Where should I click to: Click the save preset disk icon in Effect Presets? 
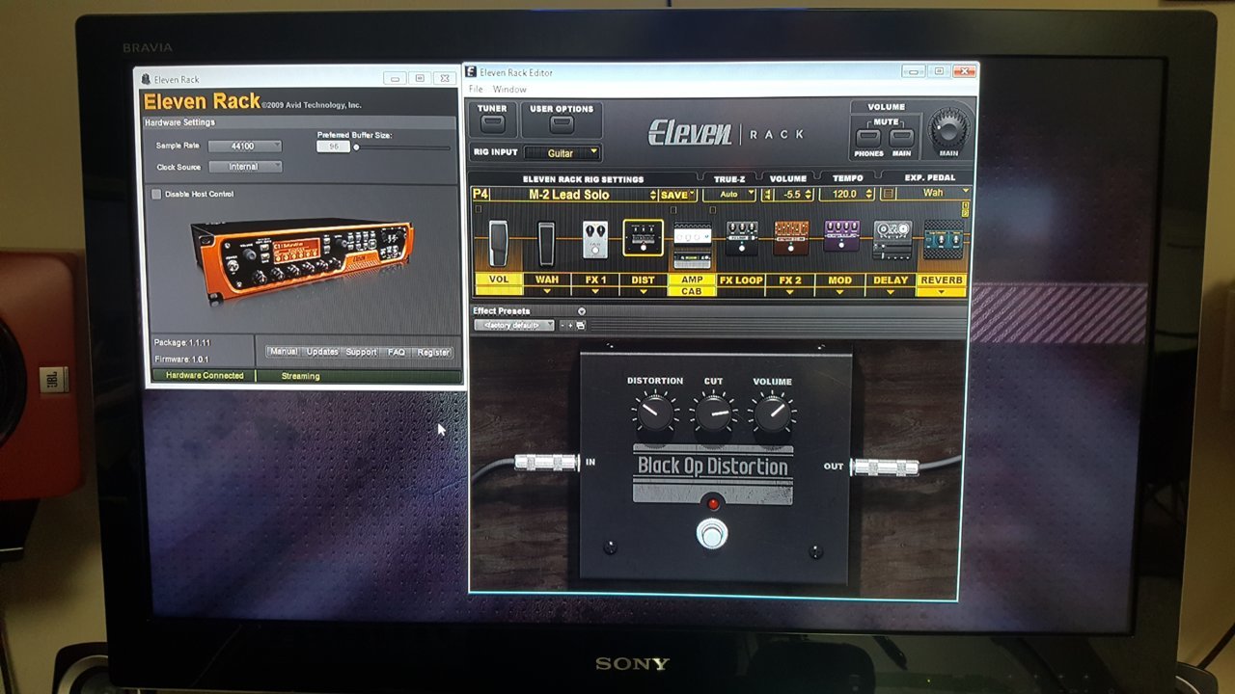(x=581, y=326)
